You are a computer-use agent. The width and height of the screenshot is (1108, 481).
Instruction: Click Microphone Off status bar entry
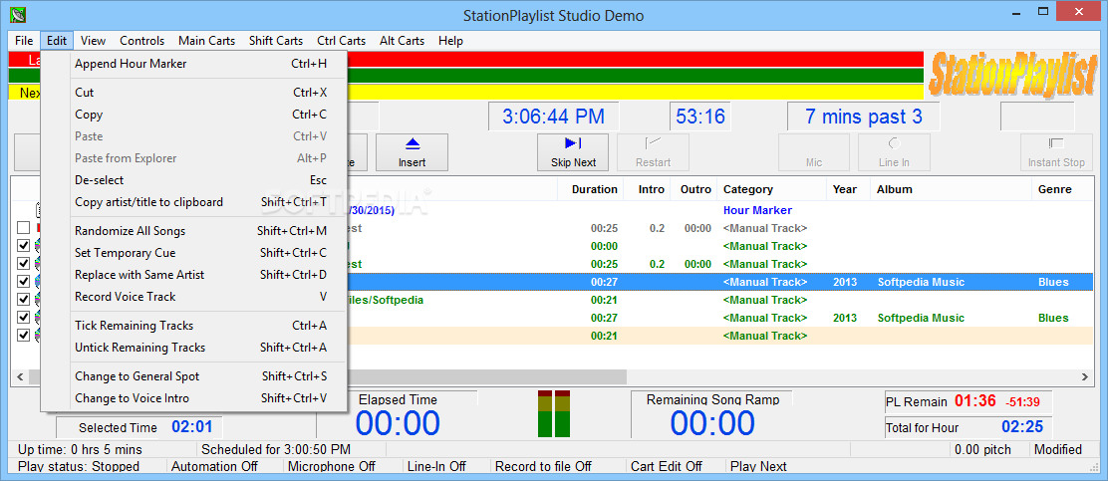(332, 466)
